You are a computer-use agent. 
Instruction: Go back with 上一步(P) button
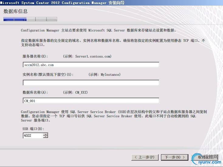tap(145, 157)
